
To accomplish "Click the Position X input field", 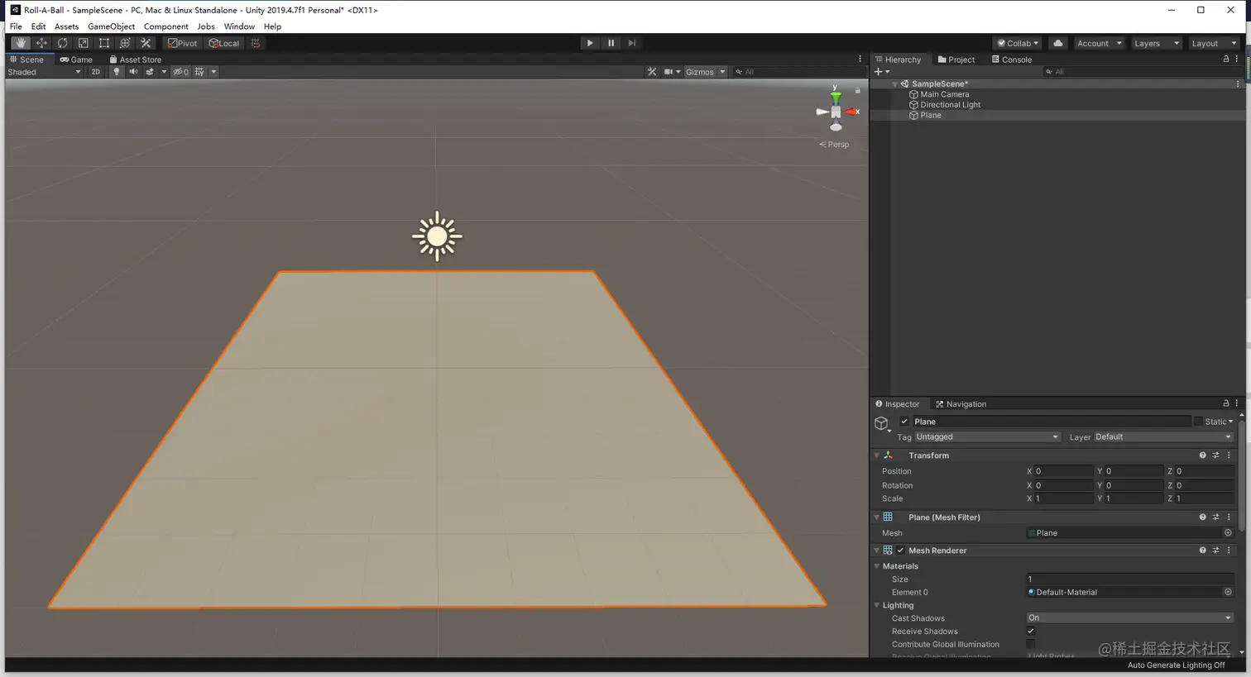I will [x=1064, y=471].
